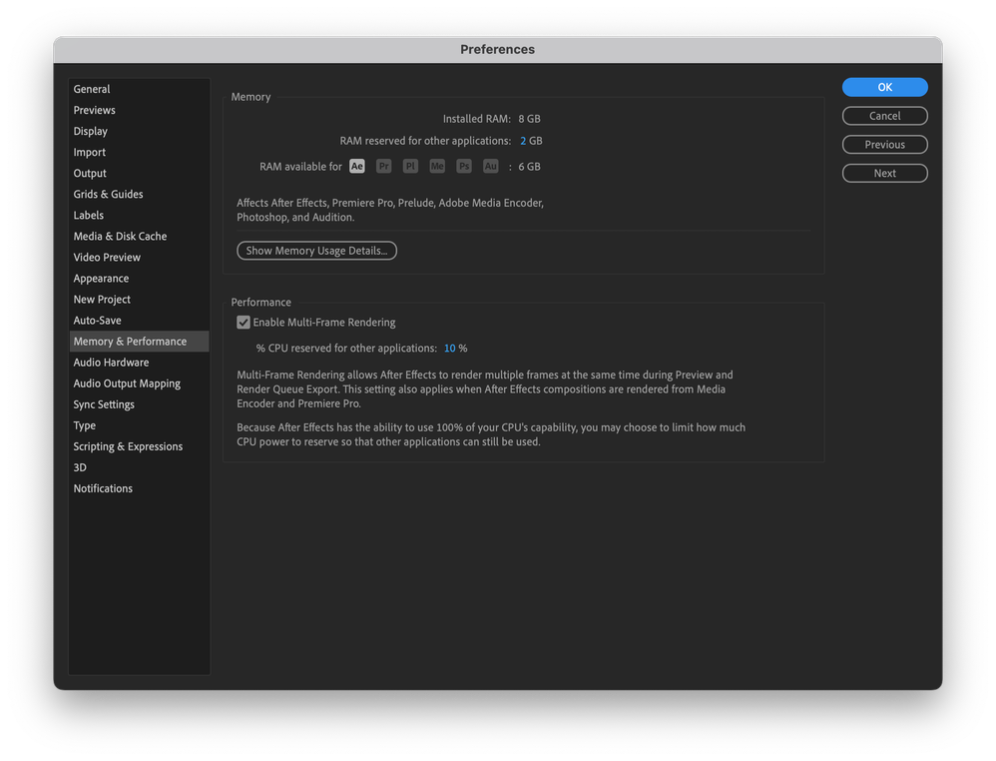996x761 pixels.
Task: Go to Audio Output Mapping
Action: 139,383
